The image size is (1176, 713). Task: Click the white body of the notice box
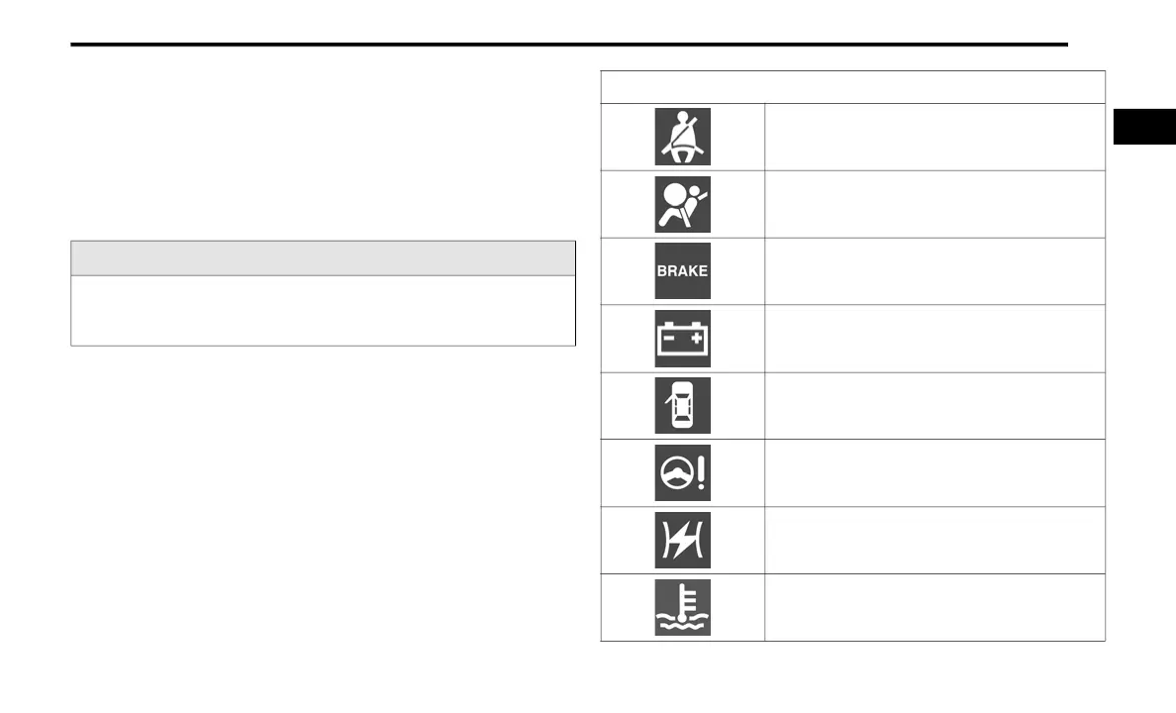pos(324,311)
